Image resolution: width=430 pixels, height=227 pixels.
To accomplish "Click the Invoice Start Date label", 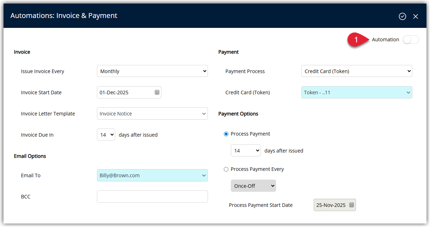I will 41,92.
